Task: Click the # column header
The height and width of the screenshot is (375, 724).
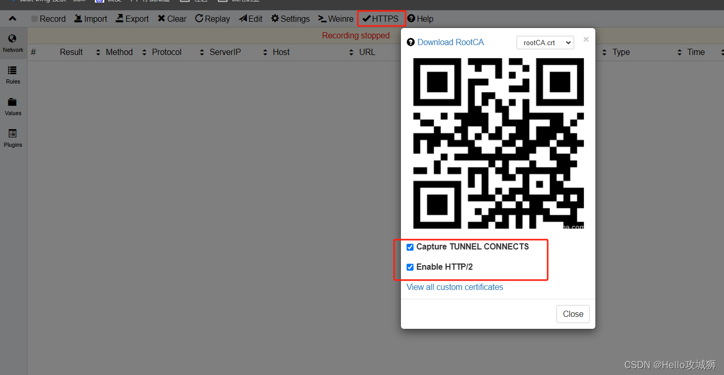Action: [x=33, y=52]
